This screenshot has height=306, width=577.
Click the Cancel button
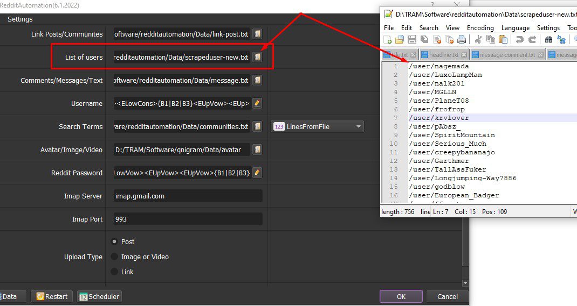coord(448,296)
